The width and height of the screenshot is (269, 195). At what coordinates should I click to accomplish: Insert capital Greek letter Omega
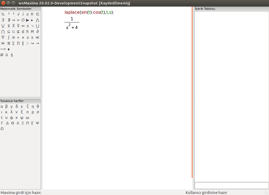[2, 129]
